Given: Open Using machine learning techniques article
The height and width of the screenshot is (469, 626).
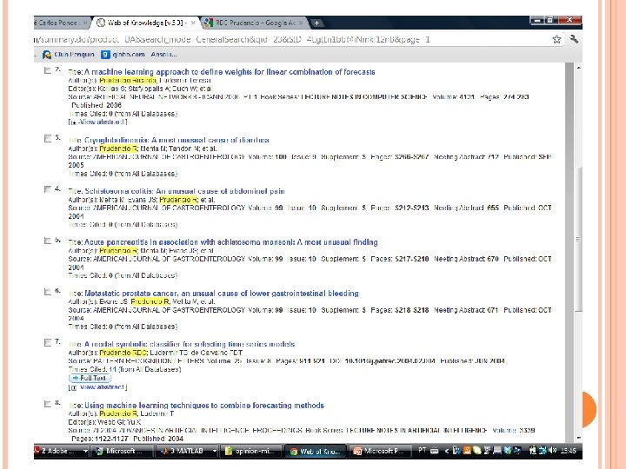Looking at the screenshot, I should 204,406.
